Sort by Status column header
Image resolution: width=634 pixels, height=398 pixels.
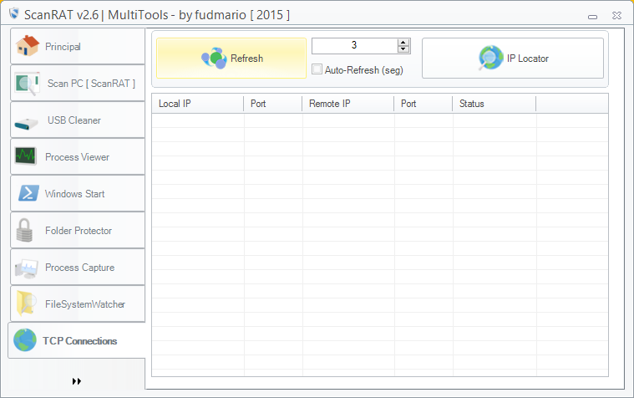[495, 104]
